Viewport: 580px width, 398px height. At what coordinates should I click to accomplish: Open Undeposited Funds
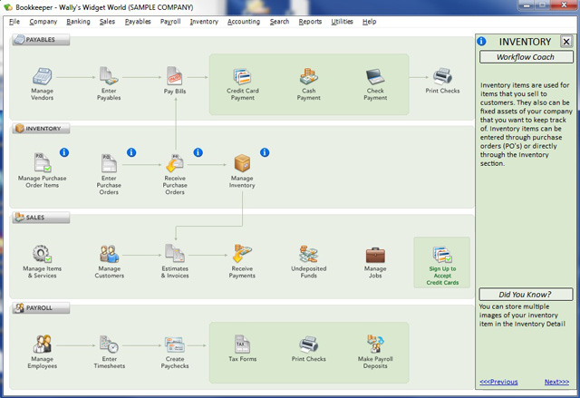click(x=308, y=257)
